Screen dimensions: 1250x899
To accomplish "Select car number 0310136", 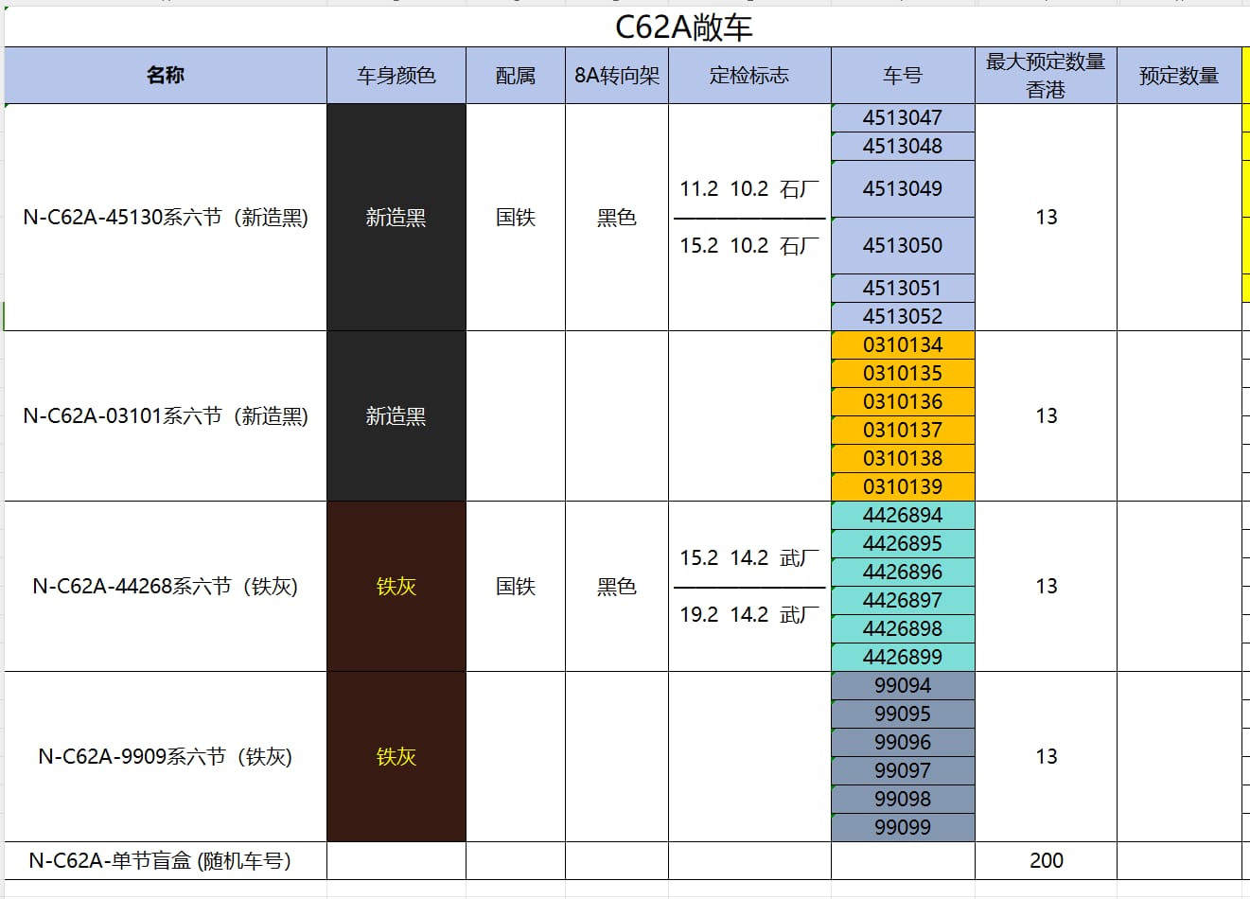I will pyautogui.click(x=903, y=402).
